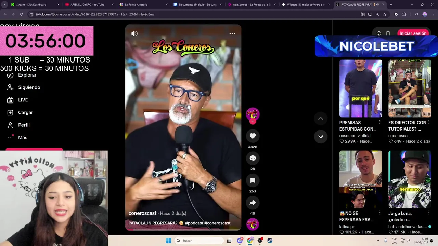
Task: Open the PREMISAS ESTÚPIDAS video thumbnail
Action: coord(361,88)
